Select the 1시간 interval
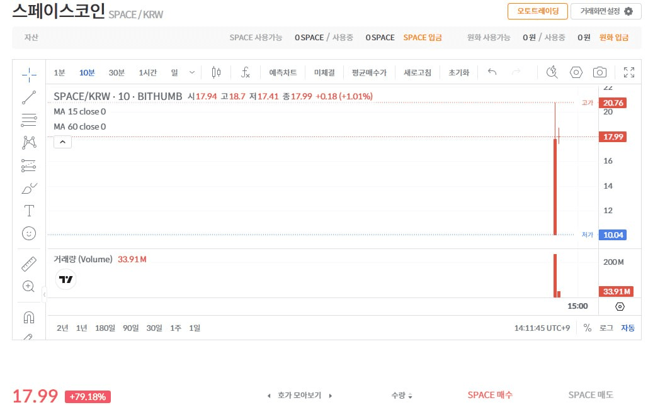 [x=148, y=73]
